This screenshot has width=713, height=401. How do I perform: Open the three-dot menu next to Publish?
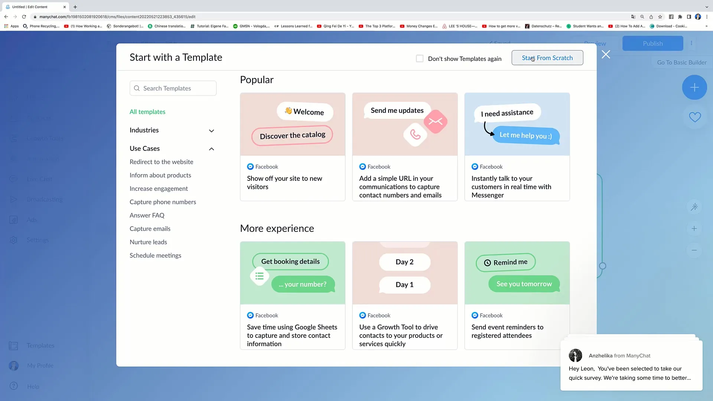[x=691, y=43]
